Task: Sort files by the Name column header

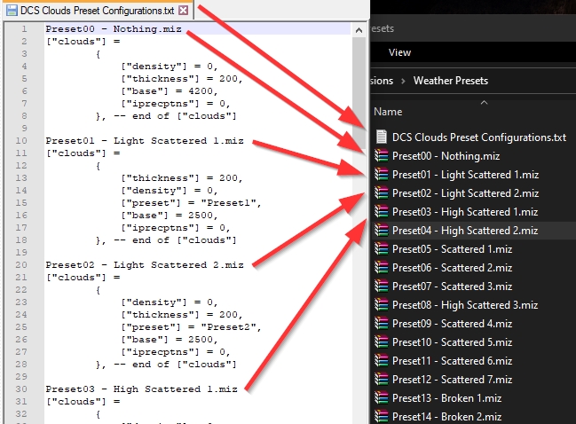Action: 388,113
